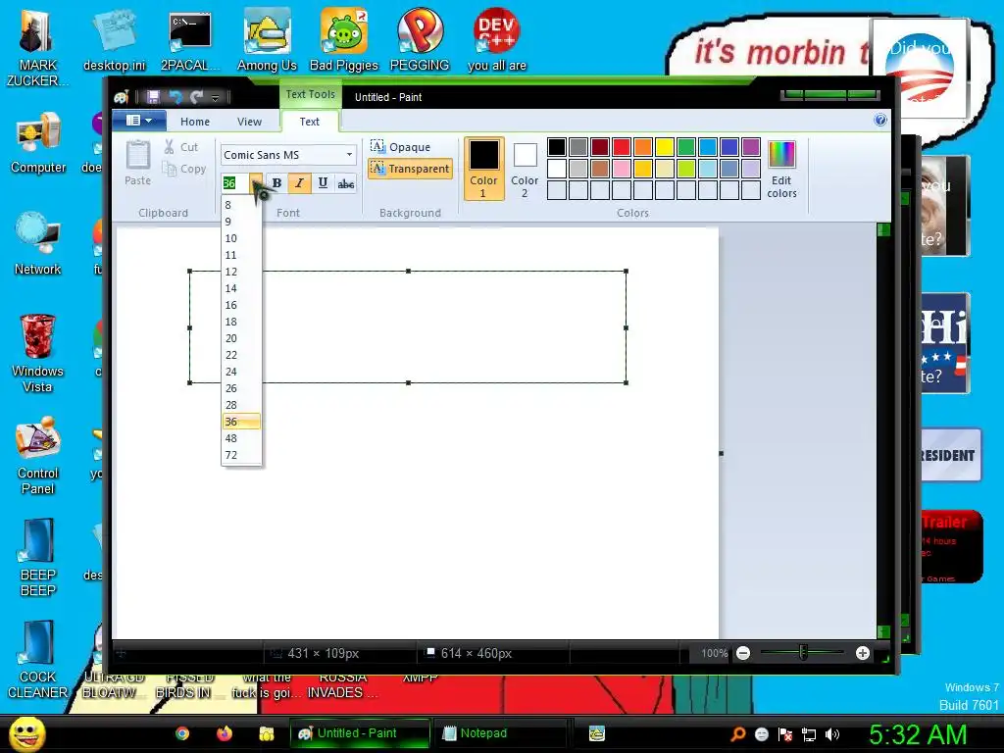Pick the red swatch in the palette
The width and height of the screenshot is (1004, 753).
[621, 147]
